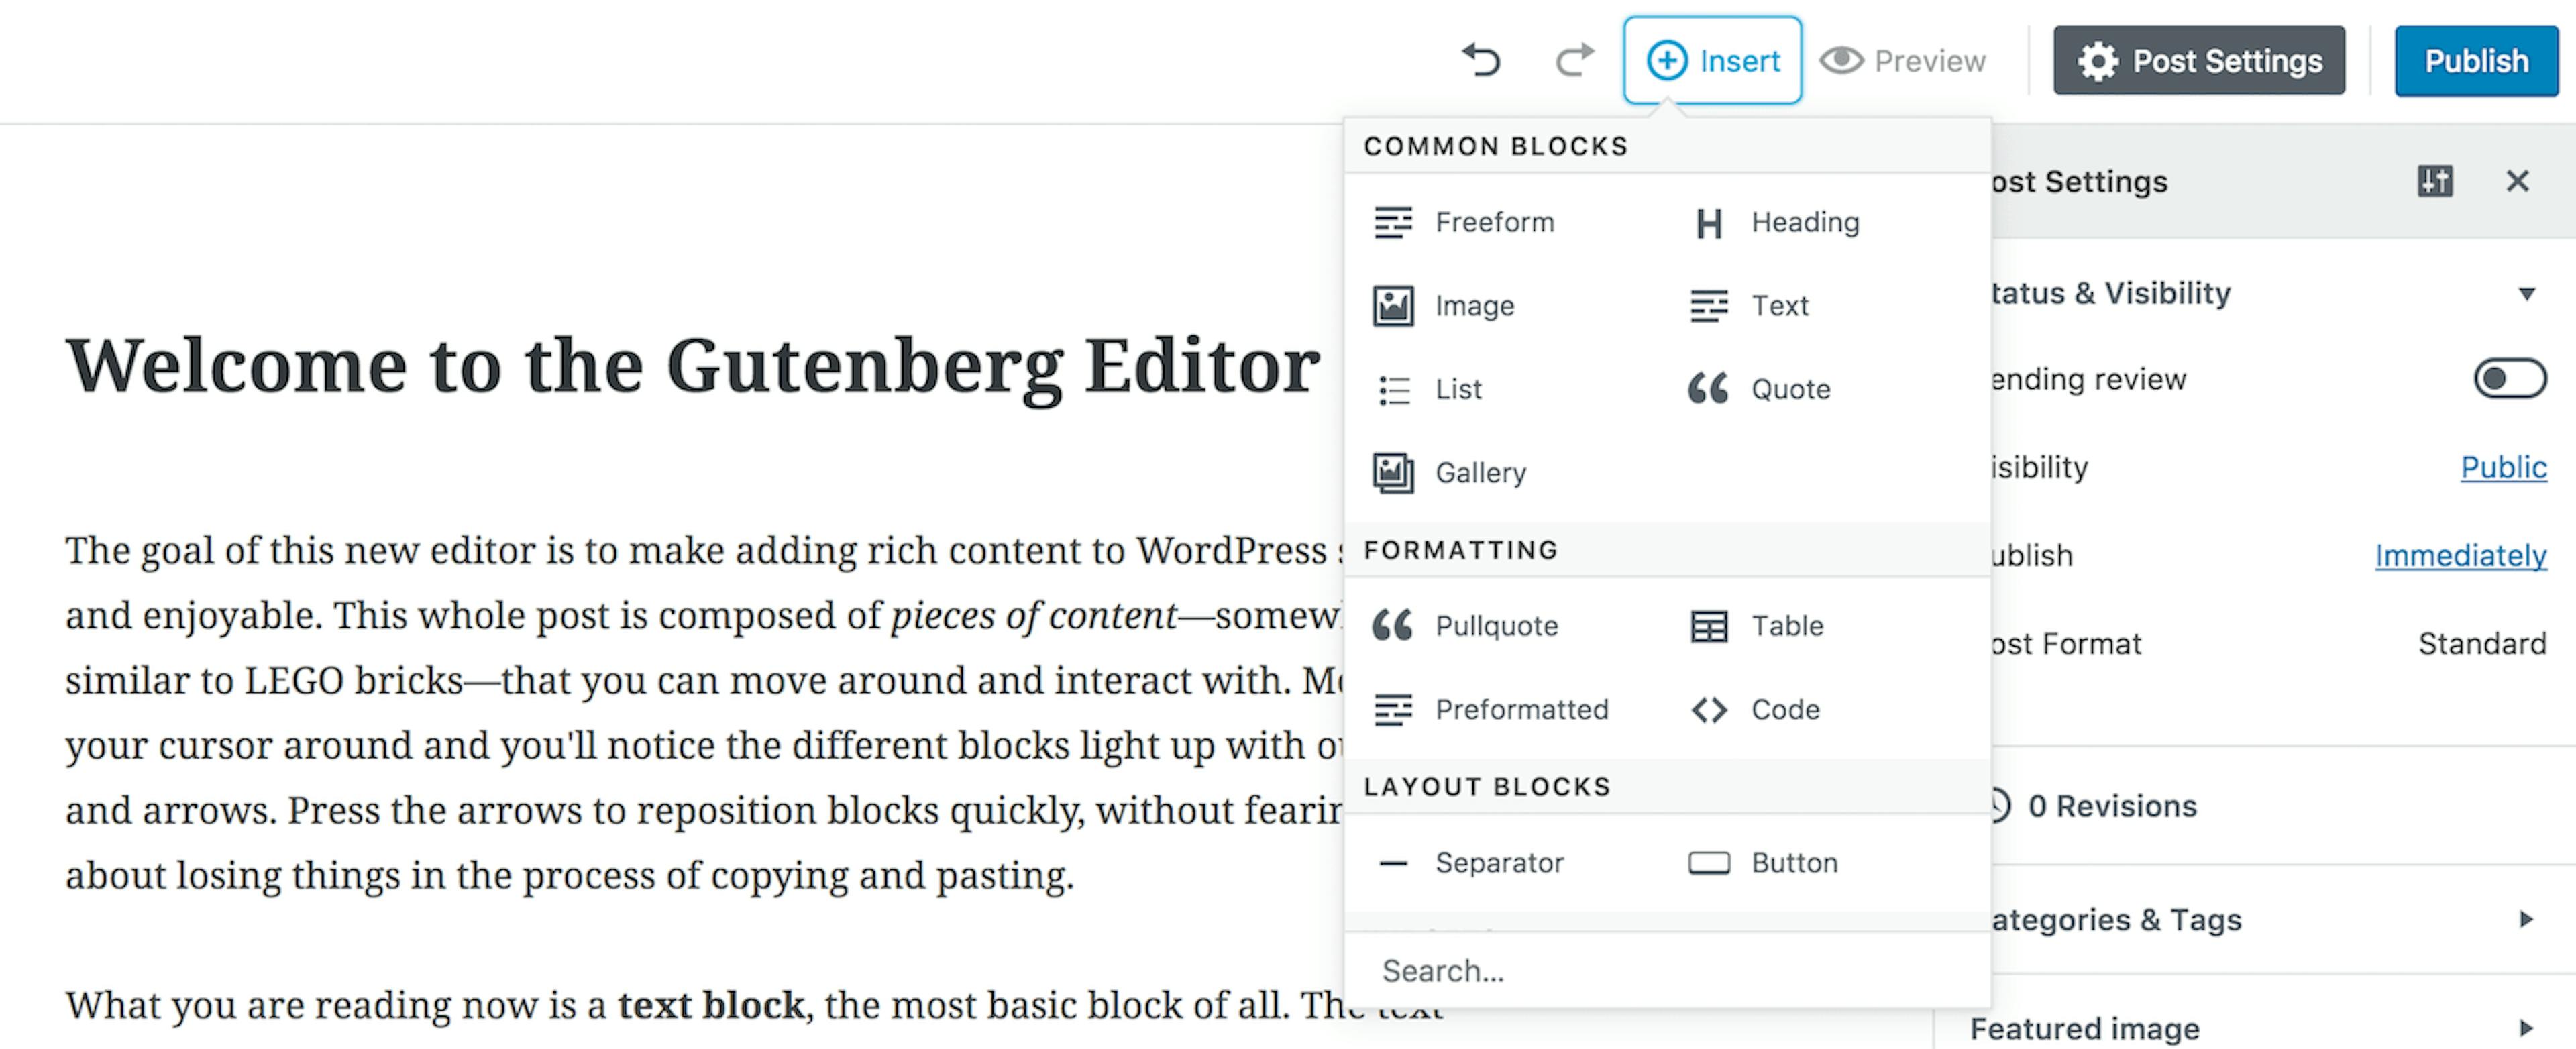The height and width of the screenshot is (1049, 2576).
Task: Click the Publish button
Action: [2474, 61]
